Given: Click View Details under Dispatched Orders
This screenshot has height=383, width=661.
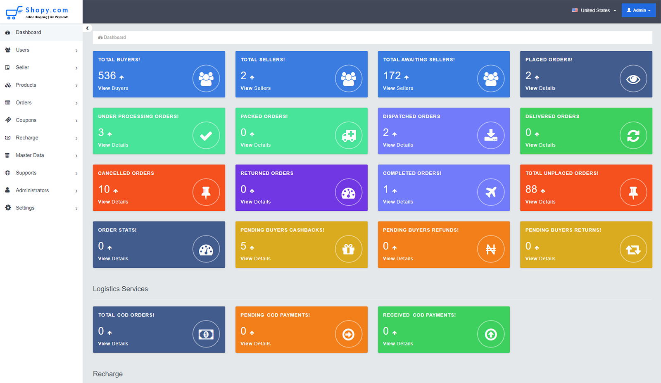Looking at the screenshot, I should 398,145.
